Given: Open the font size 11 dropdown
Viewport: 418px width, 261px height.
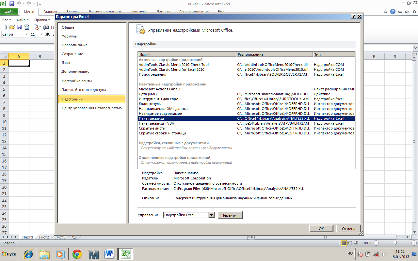Looking at the screenshot, I should [x=41, y=34].
